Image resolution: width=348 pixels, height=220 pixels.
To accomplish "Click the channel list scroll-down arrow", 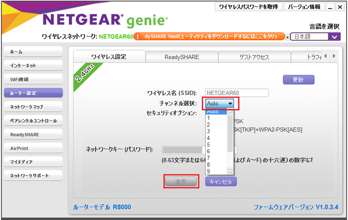I will 230,171.
